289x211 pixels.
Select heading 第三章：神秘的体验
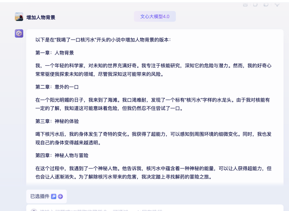pyautogui.click(x=57, y=121)
